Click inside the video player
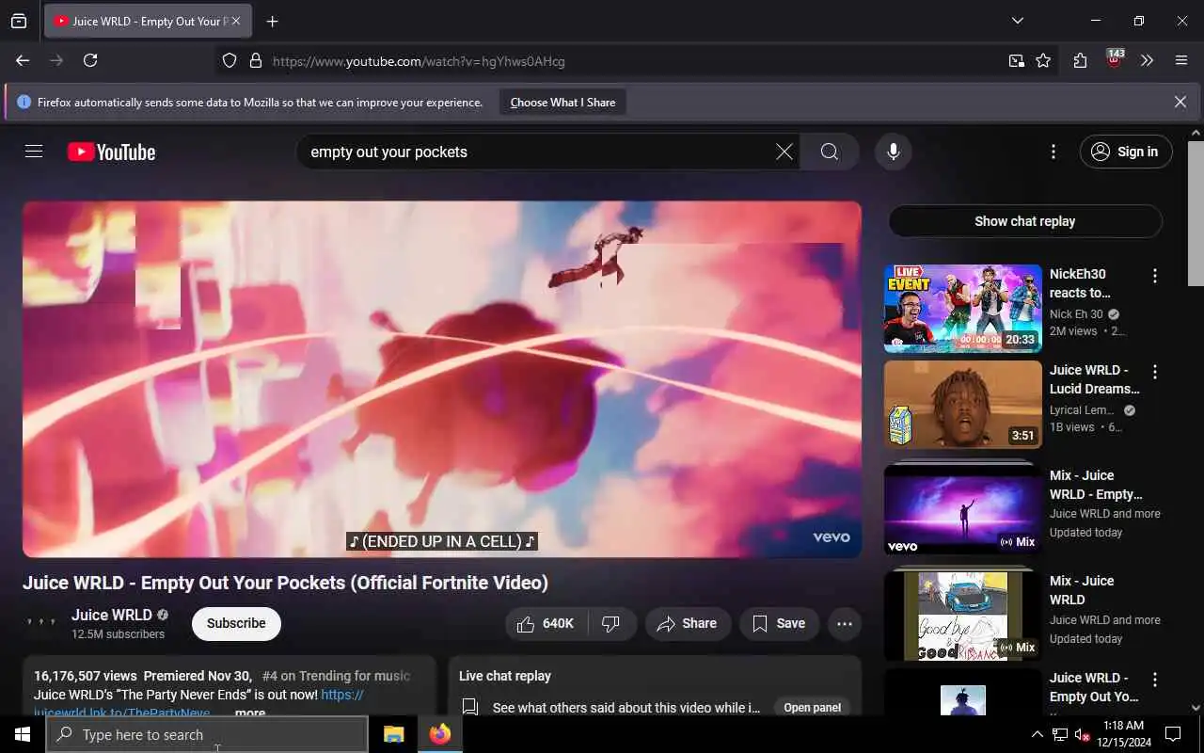 point(442,379)
